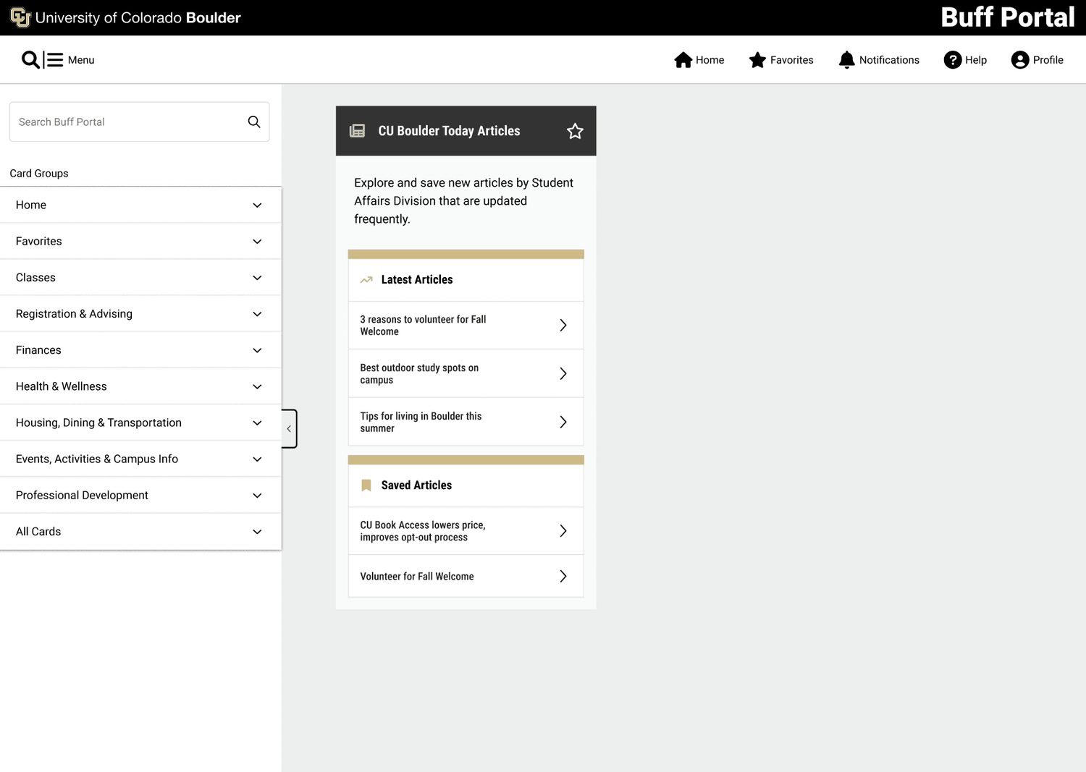Click the trending icon by Latest Articles

[x=366, y=279]
